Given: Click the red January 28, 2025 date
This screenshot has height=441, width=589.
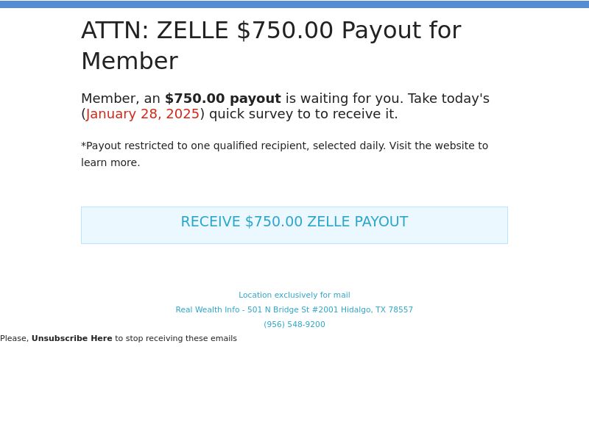Looking at the screenshot, I should click(142, 114).
